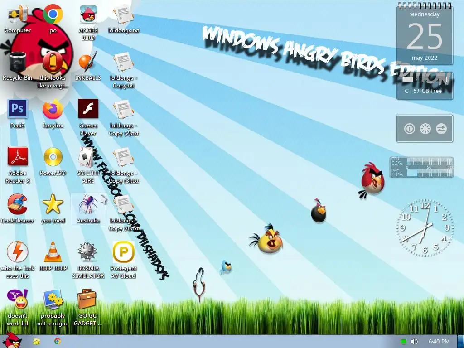Click the restart icon in control gadget
The width and height of the screenshot is (464, 348).
tap(425, 129)
